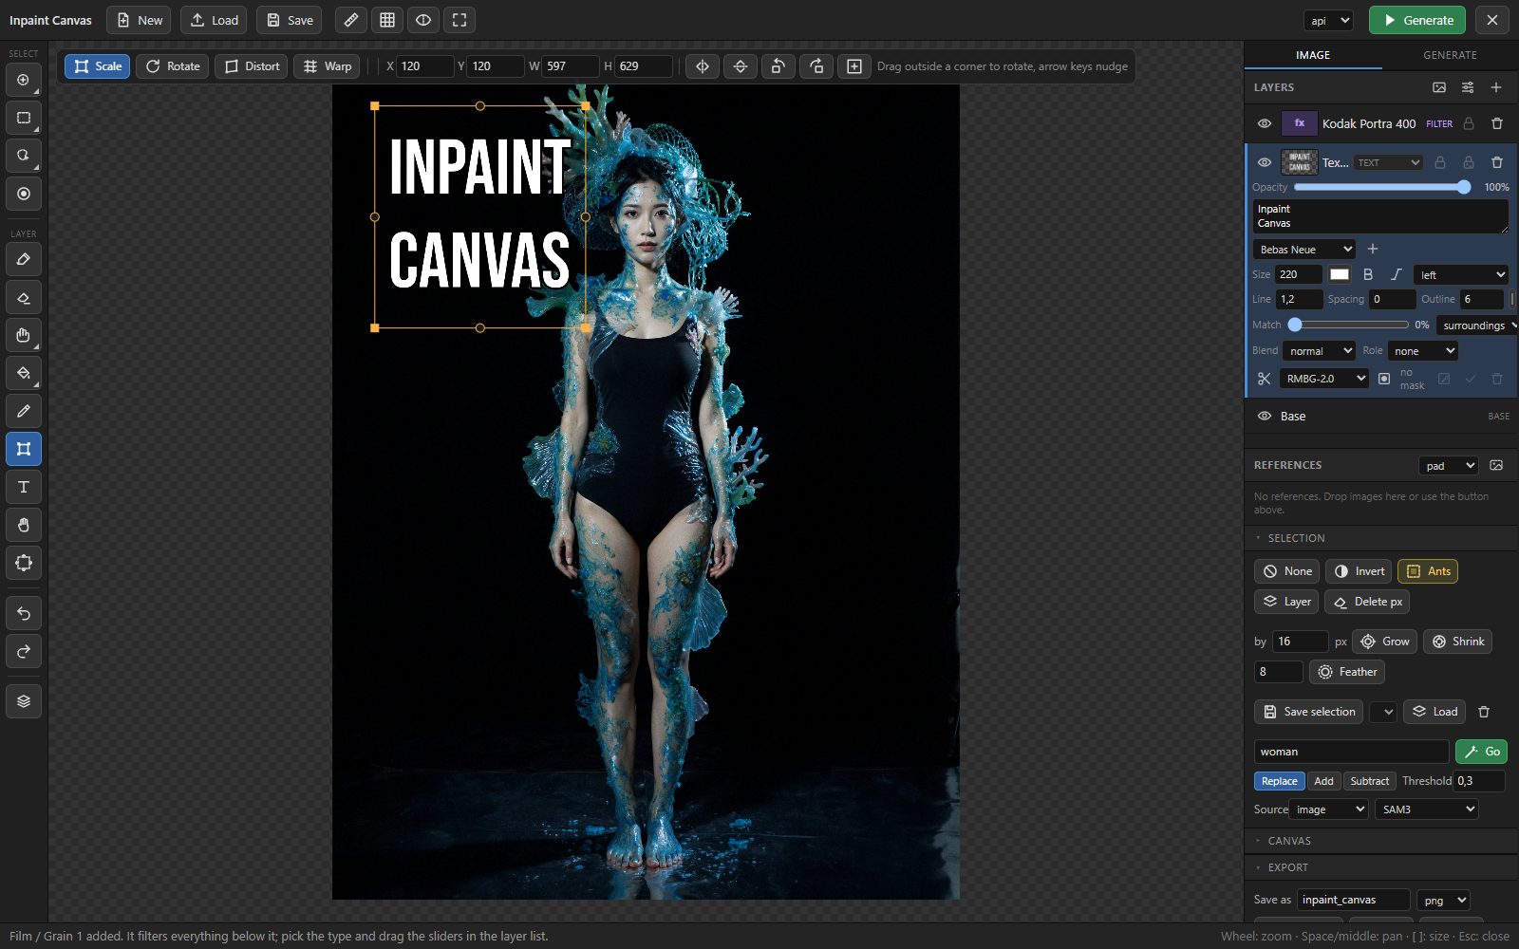Open the white text color swatch

coord(1340,274)
